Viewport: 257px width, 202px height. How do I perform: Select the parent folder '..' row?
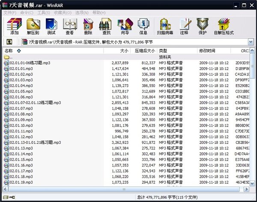click(126, 57)
